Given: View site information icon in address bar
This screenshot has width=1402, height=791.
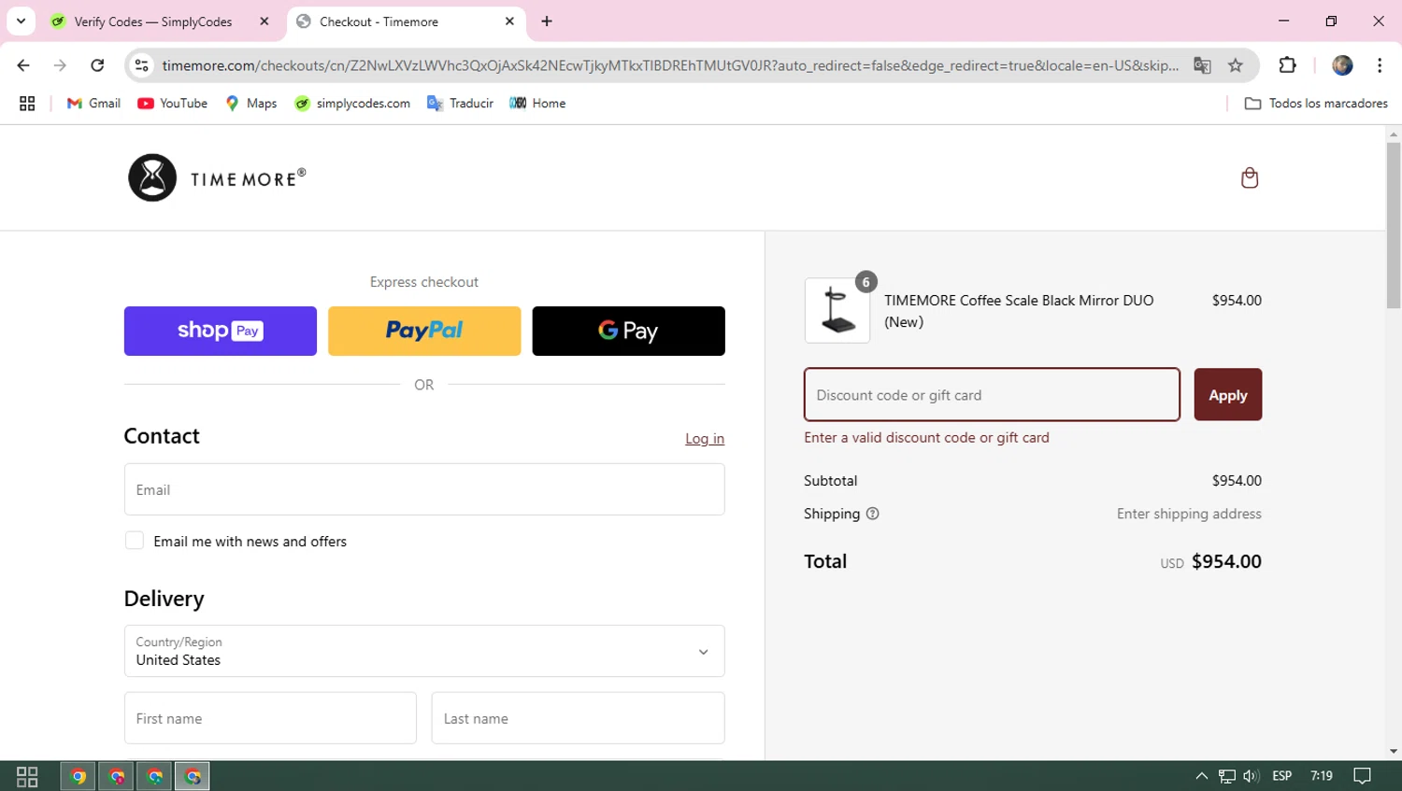Looking at the screenshot, I should click(x=142, y=65).
